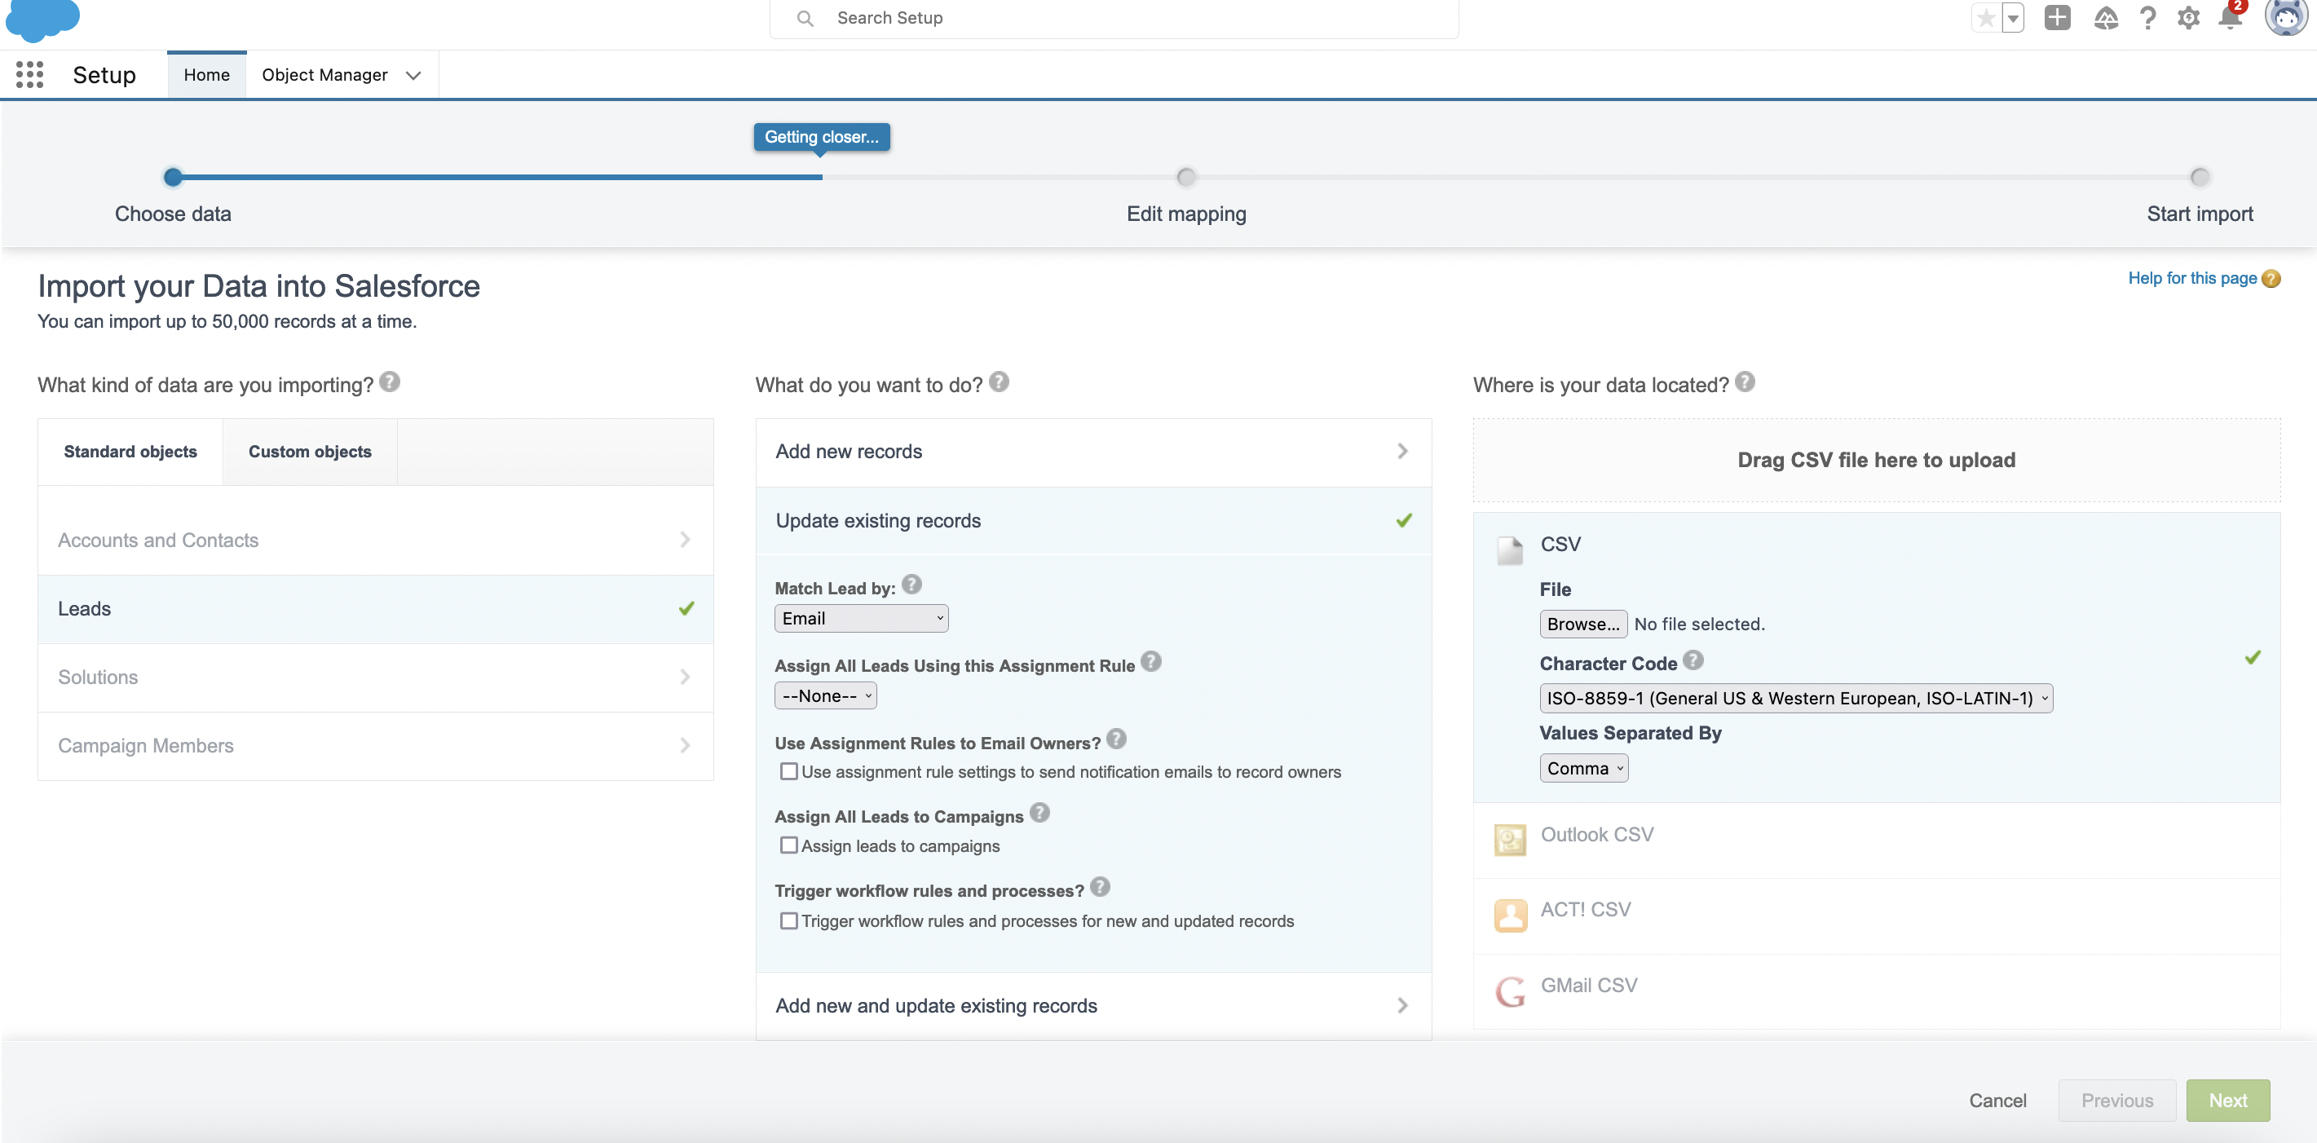Open the favorites list dropdown arrow
Viewport: 2317px width, 1143px height.
(2013, 18)
